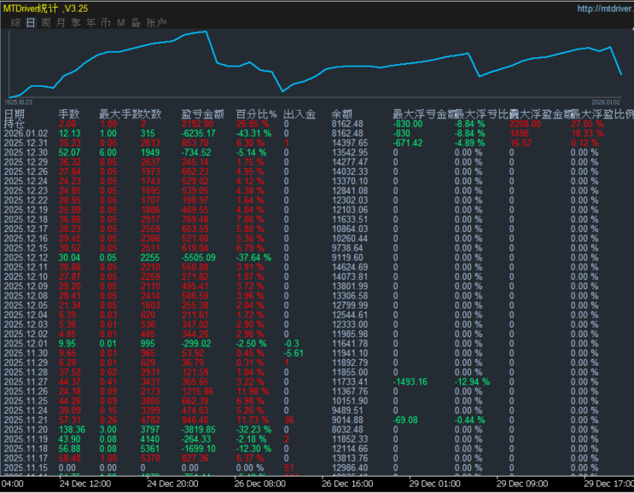This screenshot has width=634, height=493.
Task: Select the 2025.11.25 date row
Action: click(26, 401)
